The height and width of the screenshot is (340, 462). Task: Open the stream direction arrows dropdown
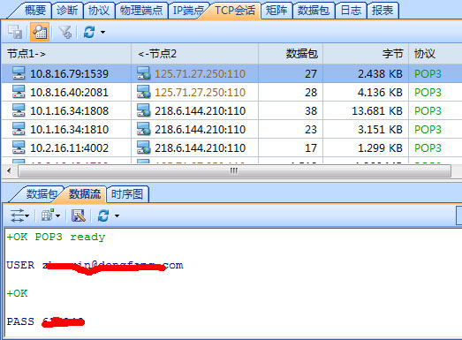(x=19, y=215)
